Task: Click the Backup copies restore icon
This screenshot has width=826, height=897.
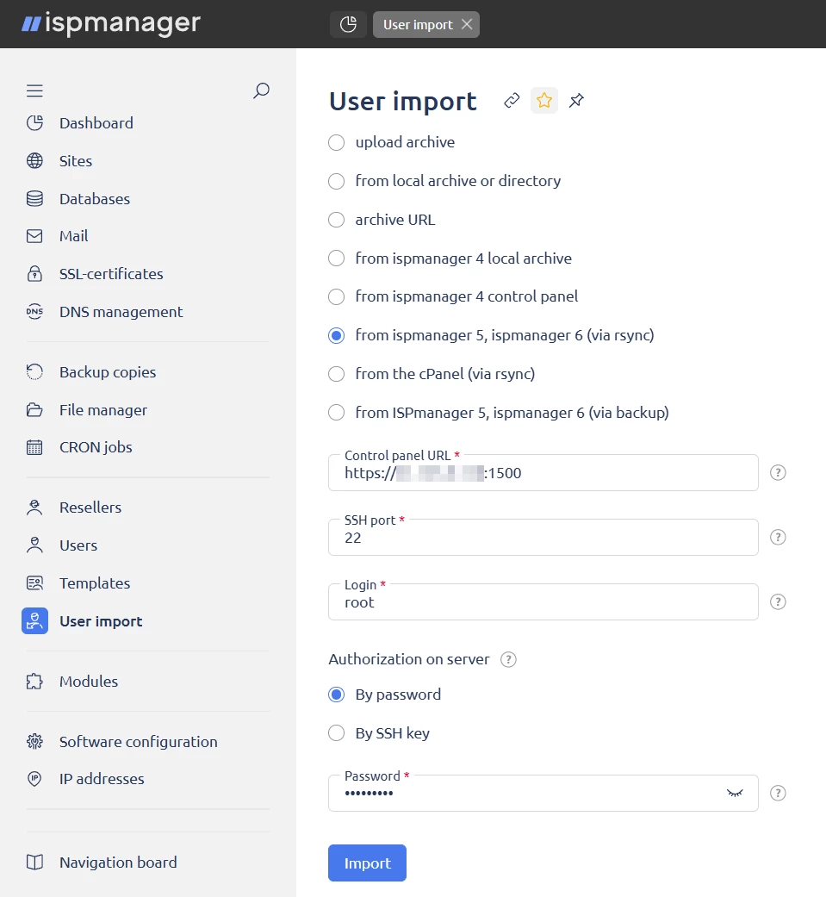Action: click(35, 372)
